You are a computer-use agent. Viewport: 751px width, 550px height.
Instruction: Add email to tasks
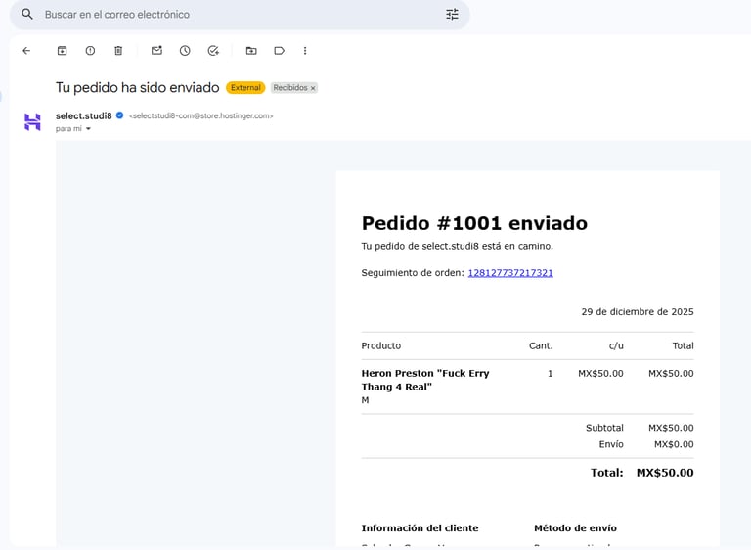213,50
